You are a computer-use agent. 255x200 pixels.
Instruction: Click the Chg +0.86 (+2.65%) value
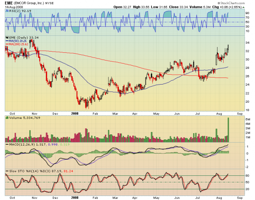click(227, 7)
